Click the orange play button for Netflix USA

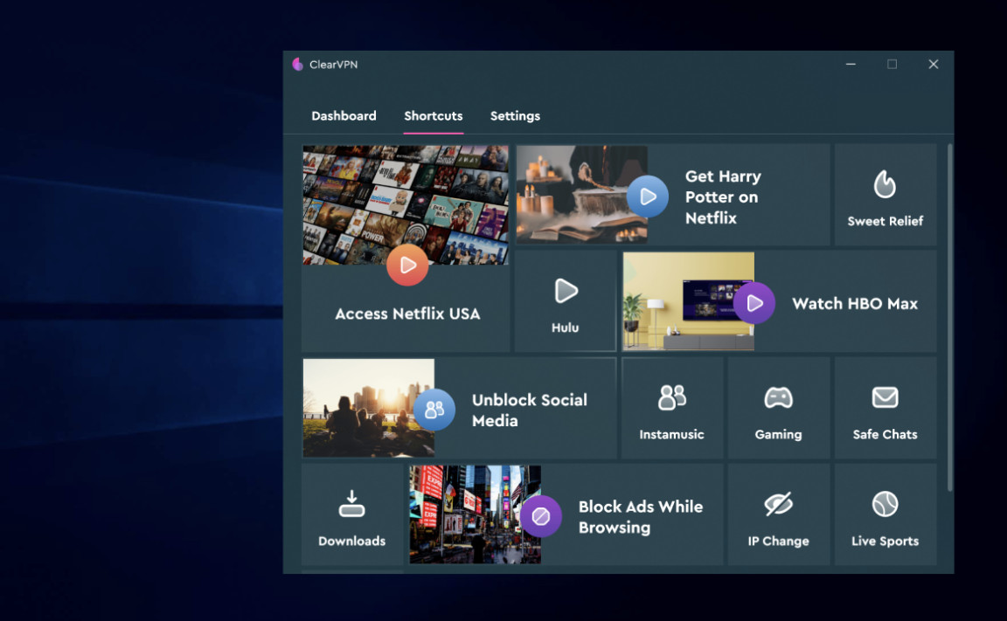(407, 265)
